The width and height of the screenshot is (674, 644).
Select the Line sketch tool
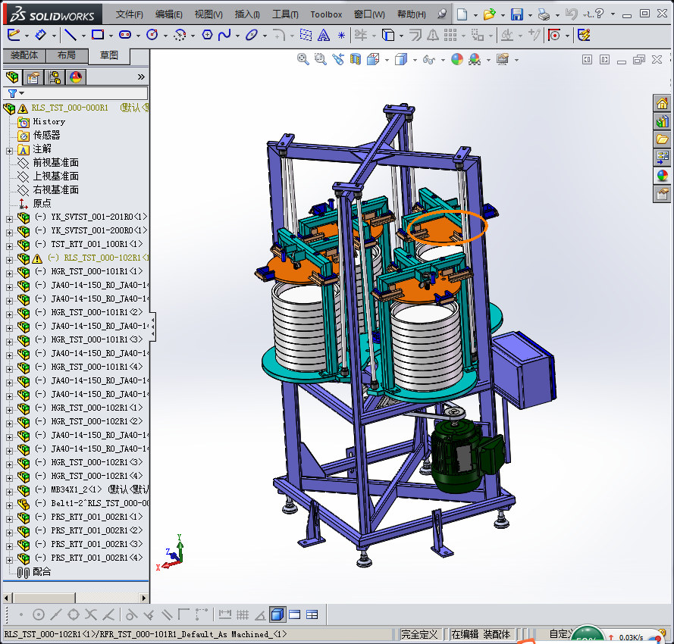70,35
